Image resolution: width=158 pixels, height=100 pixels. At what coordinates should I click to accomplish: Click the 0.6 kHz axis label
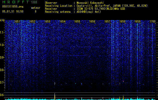2,95
